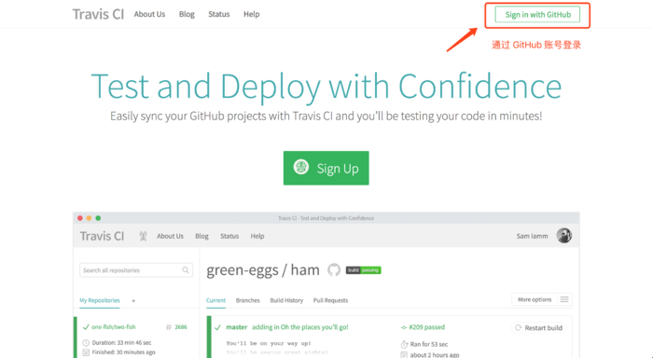653x358 pixels.
Task: Click the stopwatch icon beside Ran for 53 sec
Action: (404, 344)
